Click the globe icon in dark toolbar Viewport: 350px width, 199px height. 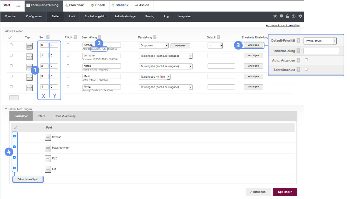click(294, 16)
